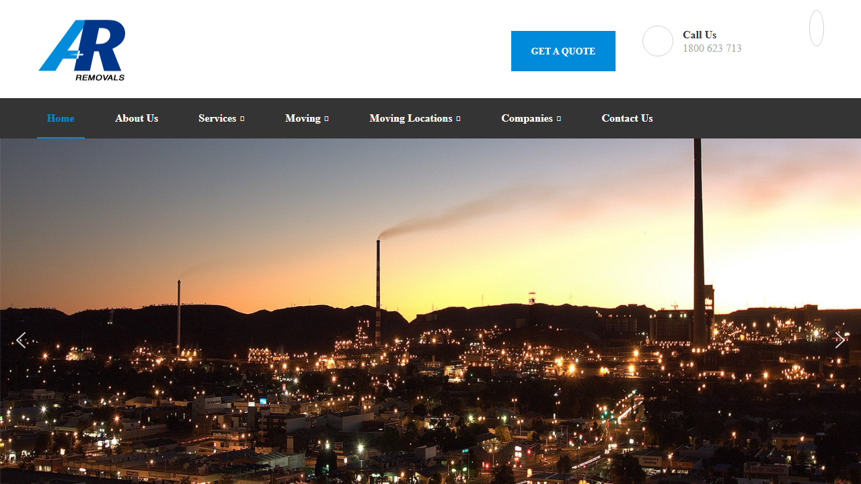Open the About Us page

(137, 118)
